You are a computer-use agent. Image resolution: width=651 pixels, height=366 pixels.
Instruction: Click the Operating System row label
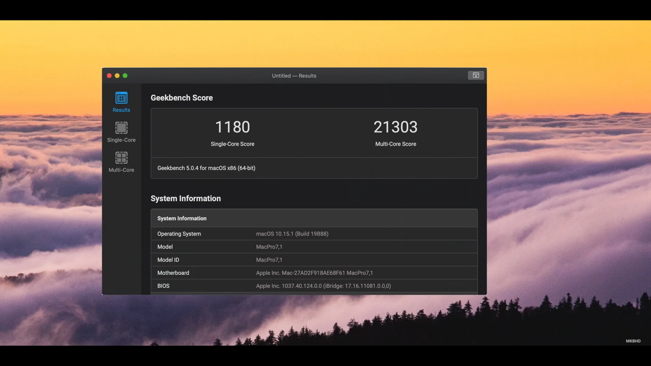tap(179, 234)
